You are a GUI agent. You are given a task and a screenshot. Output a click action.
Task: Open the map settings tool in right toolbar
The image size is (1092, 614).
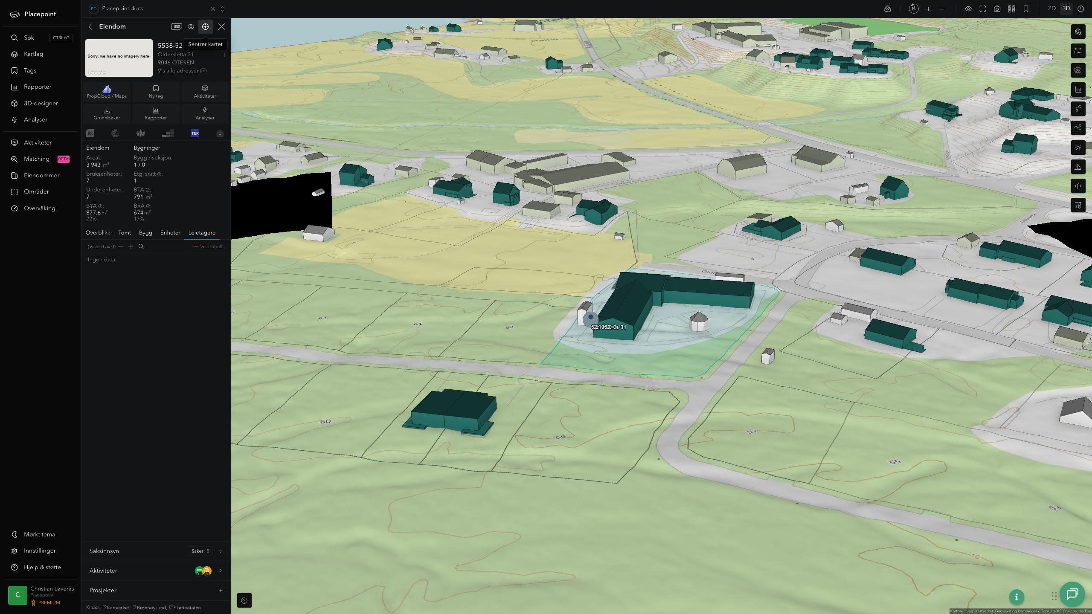point(1078,206)
